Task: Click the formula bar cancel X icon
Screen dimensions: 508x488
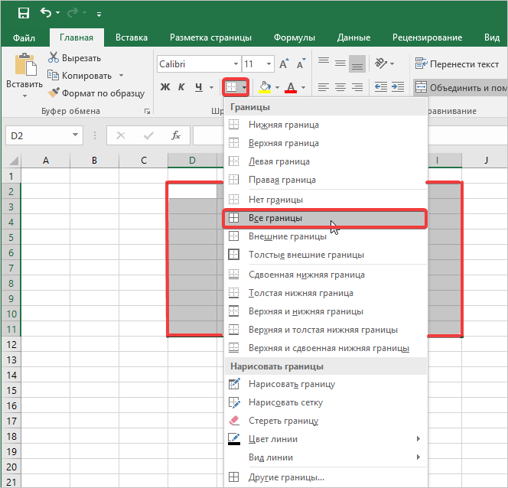Action: tap(121, 135)
